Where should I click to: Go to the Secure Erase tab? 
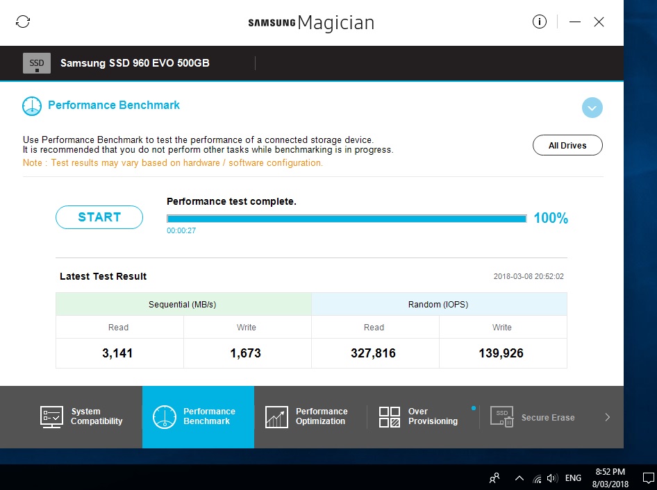pyautogui.click(x=533, y=417)
